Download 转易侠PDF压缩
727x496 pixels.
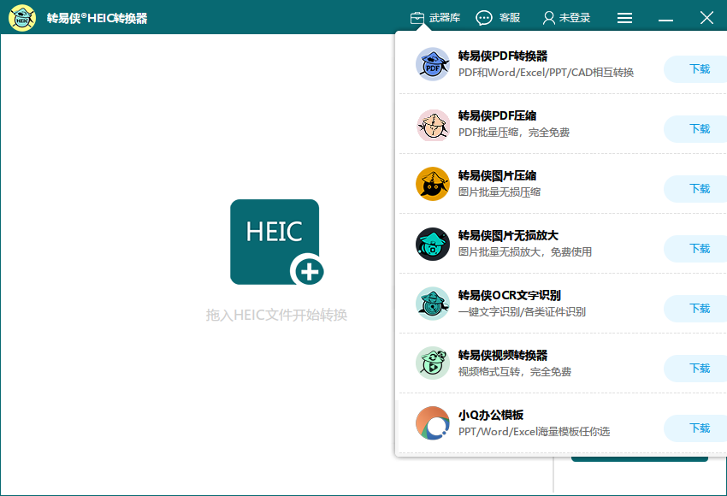pos(700,129)
